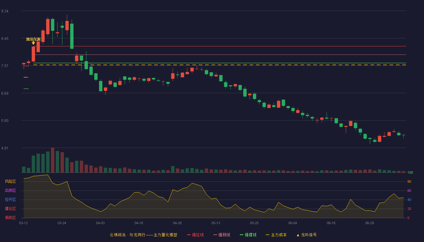Click the 04-03 date label
The height and width of the screenshot is (242, 424).
(x=100, y=223)
